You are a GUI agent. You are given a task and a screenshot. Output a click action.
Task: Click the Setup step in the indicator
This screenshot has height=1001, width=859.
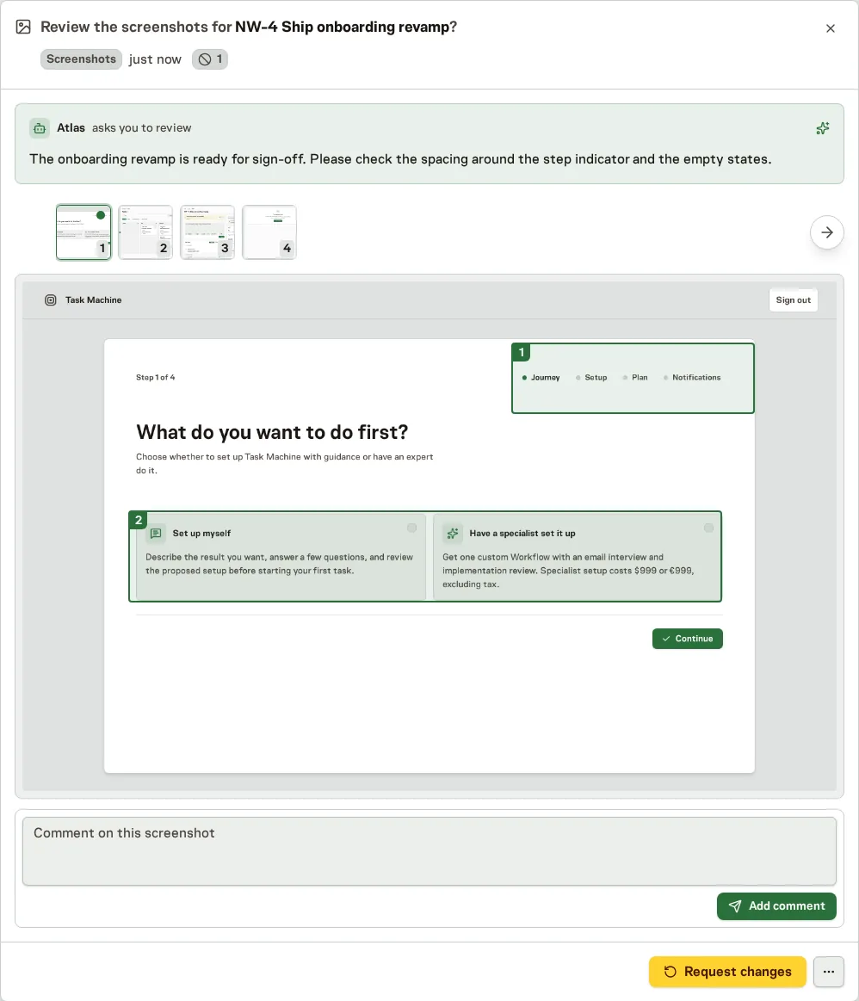click(591, 377)
